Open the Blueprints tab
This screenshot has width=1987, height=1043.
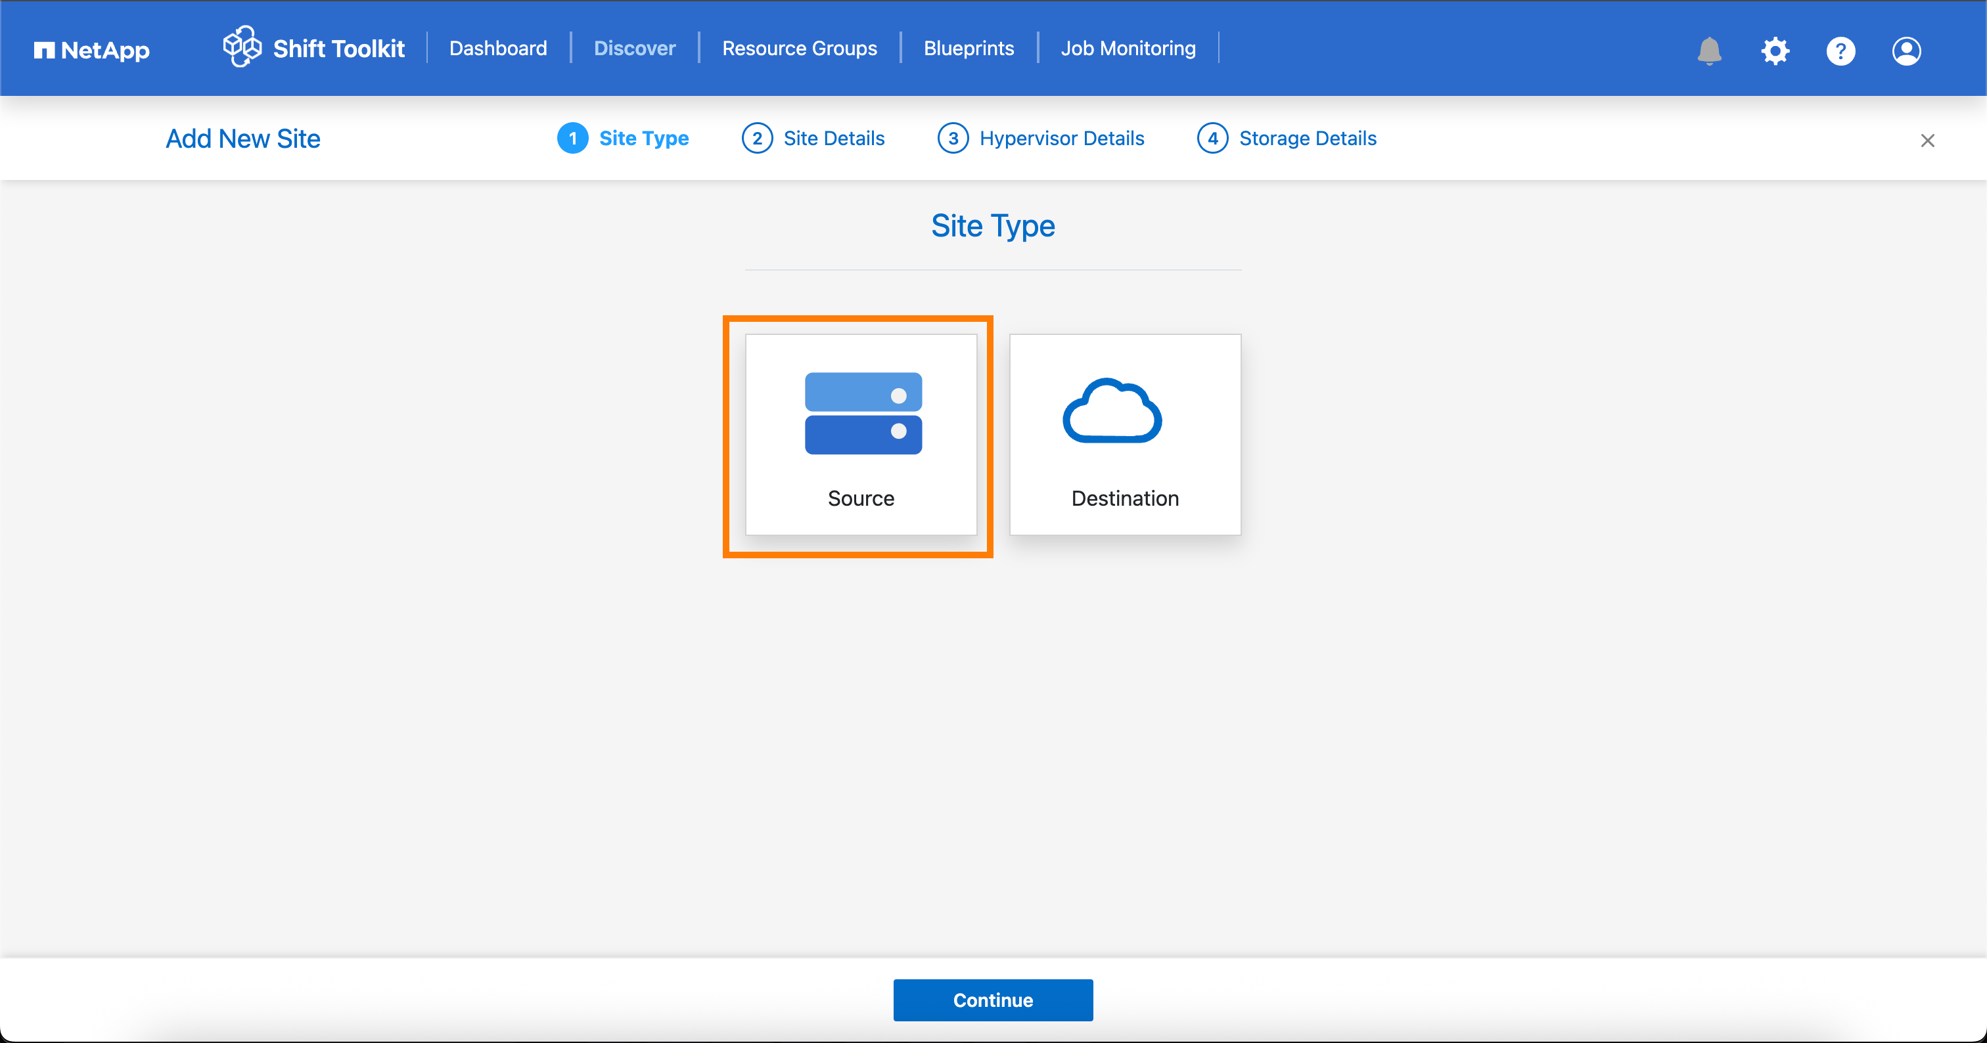[969, 48]
